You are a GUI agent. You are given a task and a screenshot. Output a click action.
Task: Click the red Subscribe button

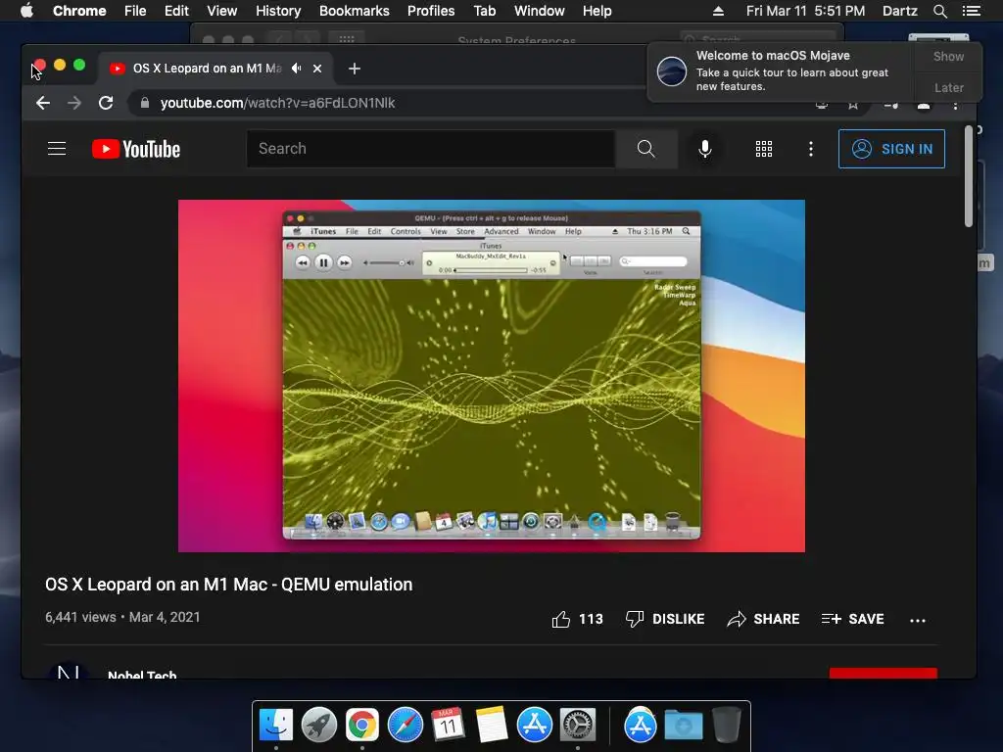pyautogui.click(x=883, y=674)
